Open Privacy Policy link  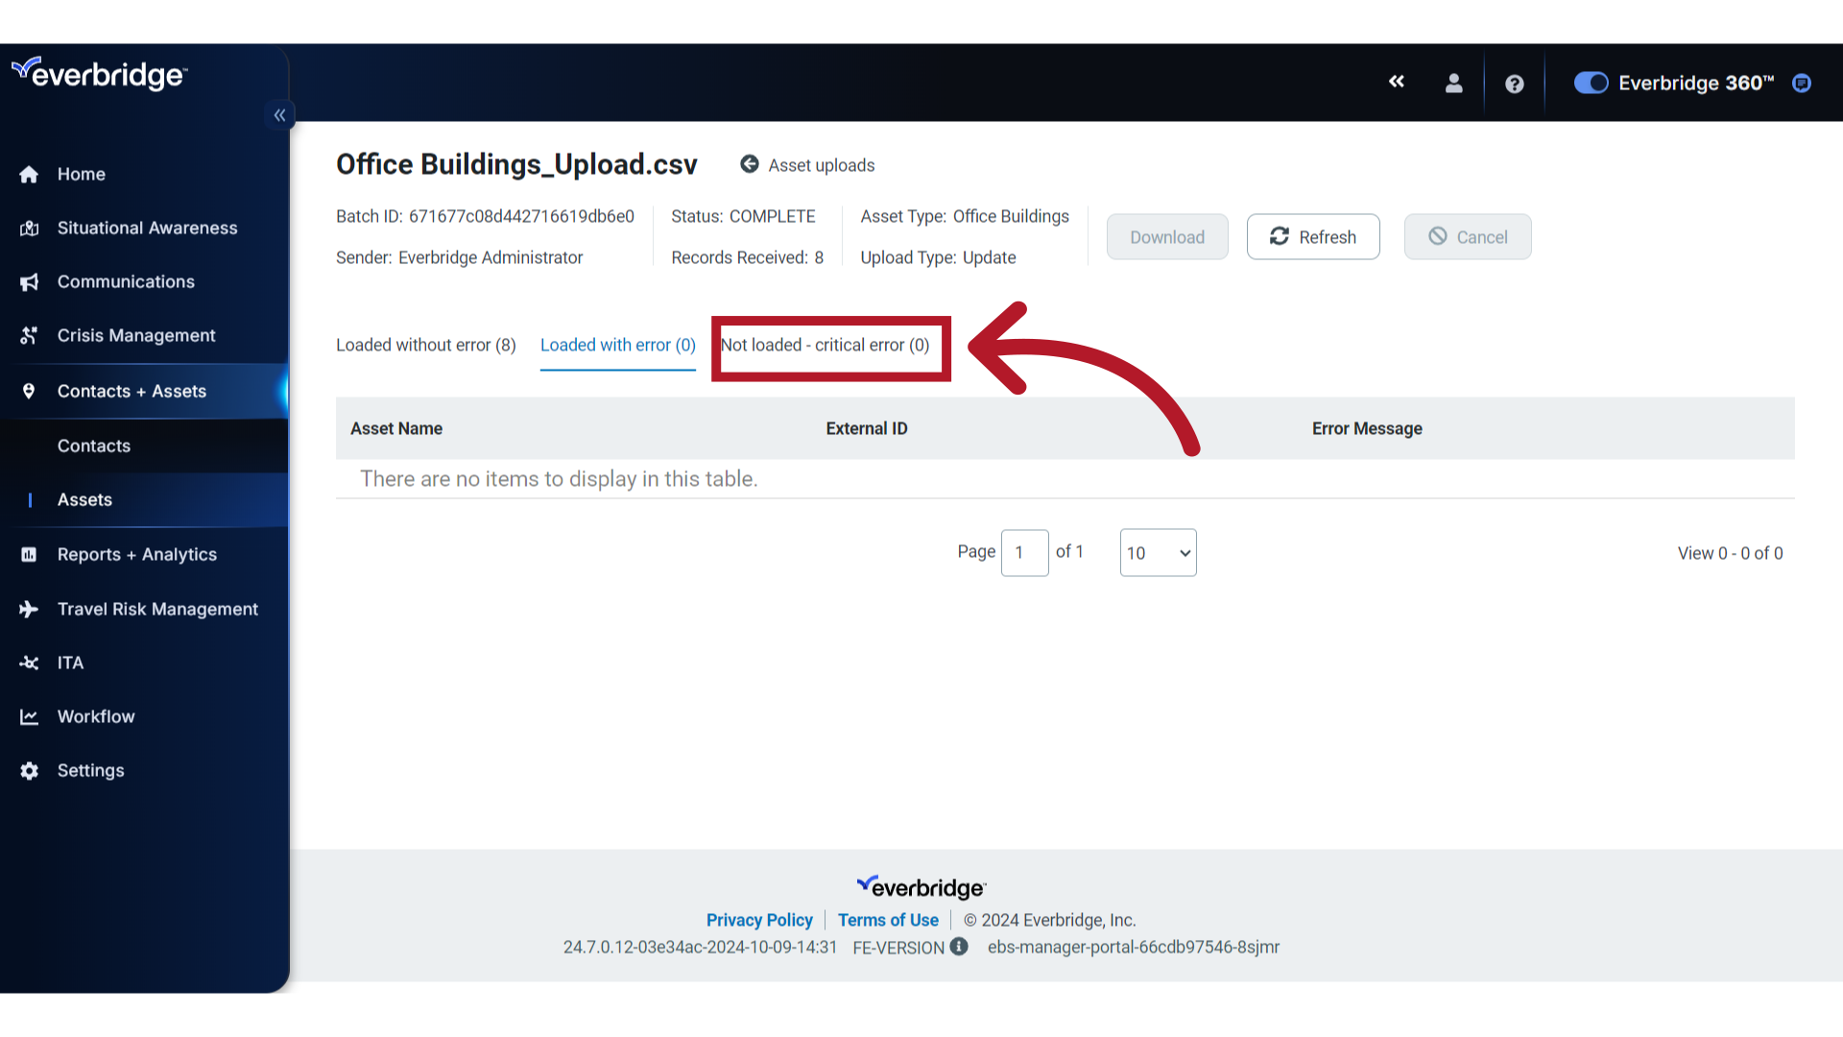coord(759,919)
